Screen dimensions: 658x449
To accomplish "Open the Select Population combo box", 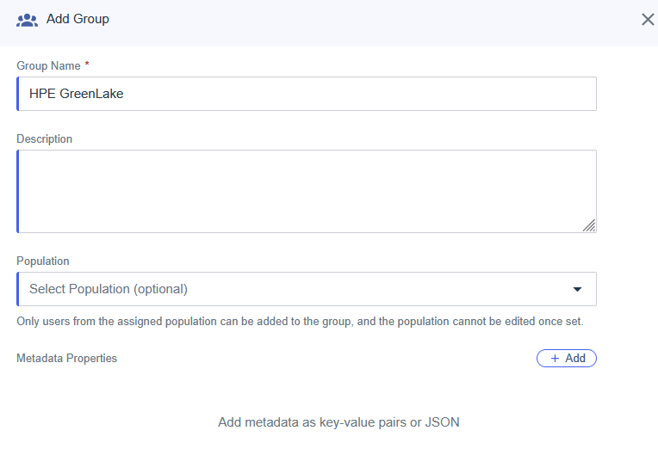I will [x=307, y=289].
